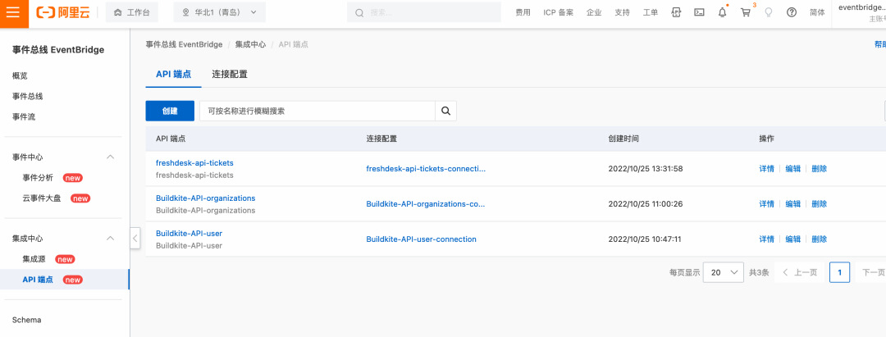Click the top global search field
The image size is (886, 337).
point(424,12)
